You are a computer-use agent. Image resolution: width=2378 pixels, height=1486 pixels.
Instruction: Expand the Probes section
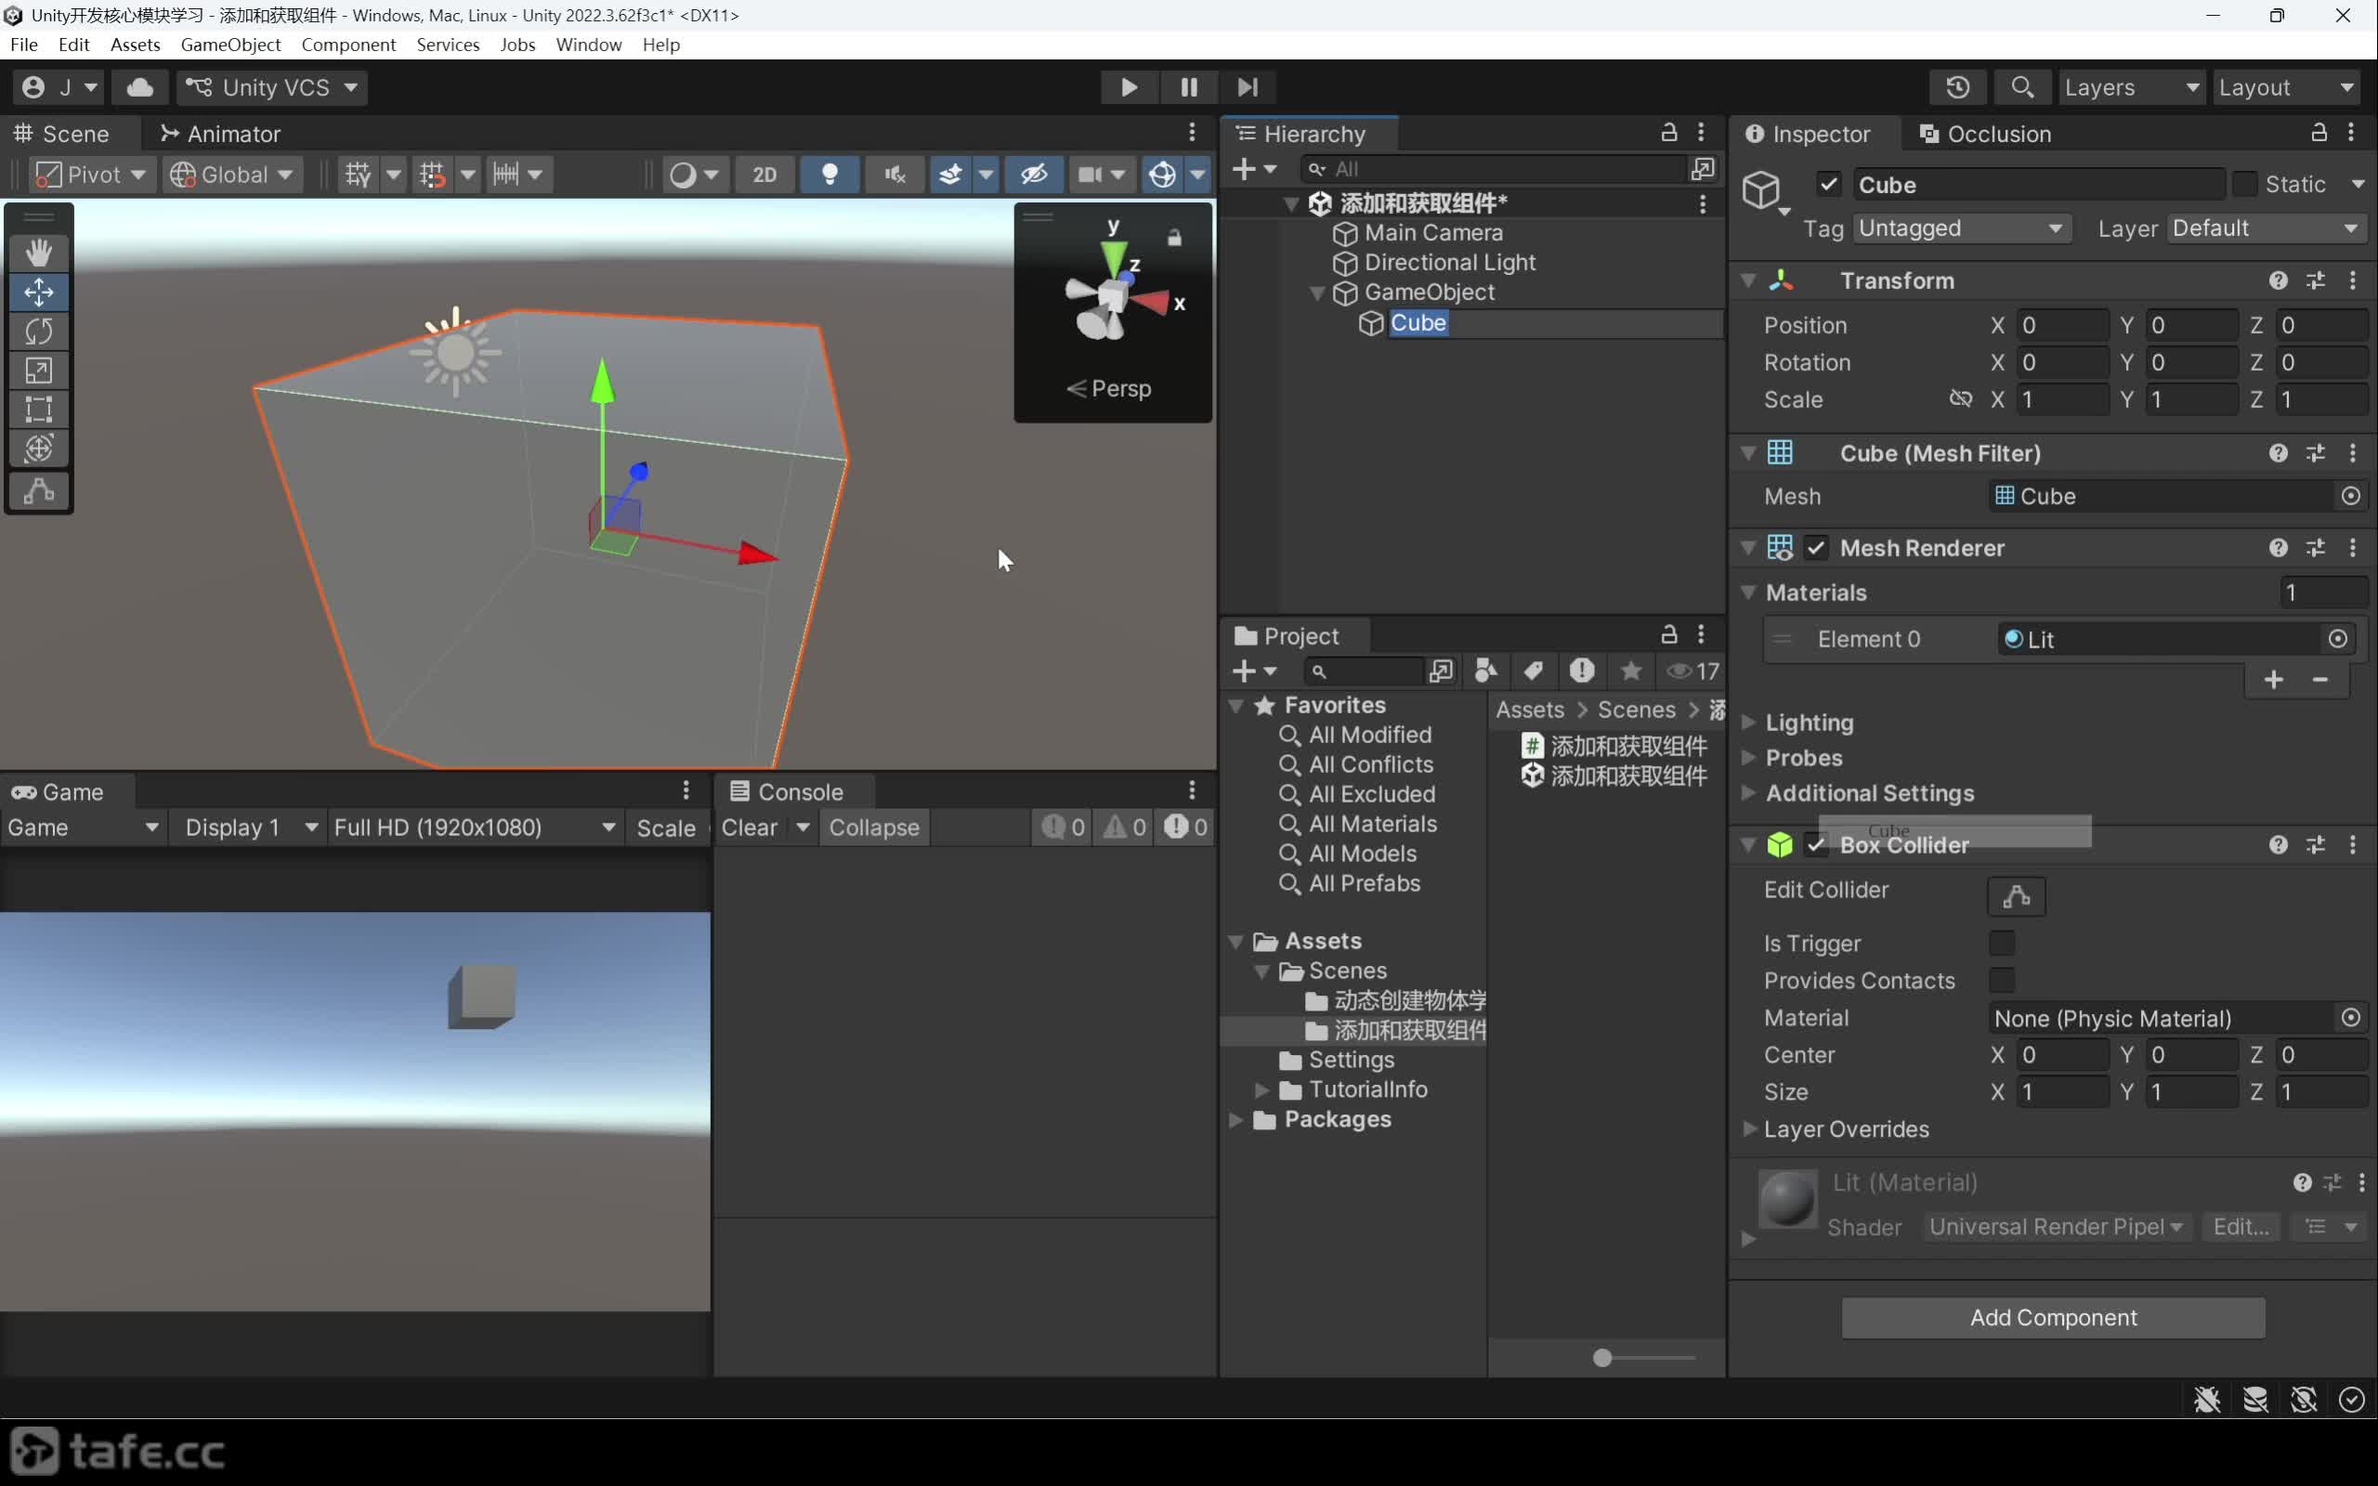coord(1749,758)
